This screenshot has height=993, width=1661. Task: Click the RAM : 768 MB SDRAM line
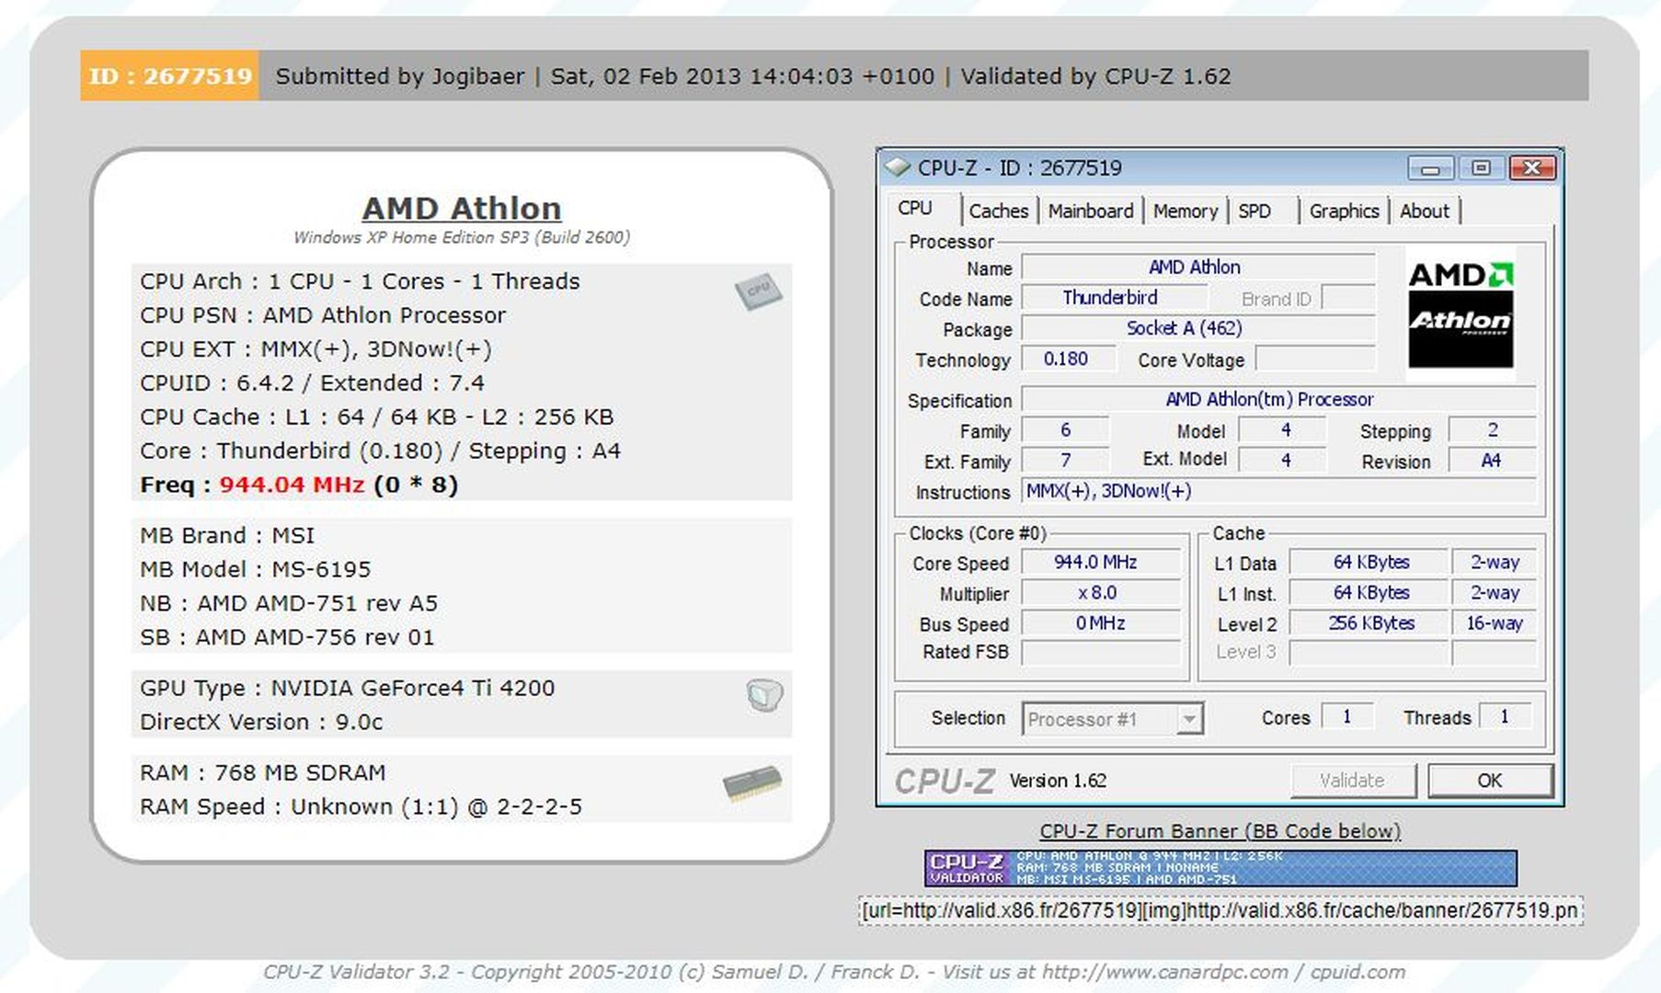point(263,772)
